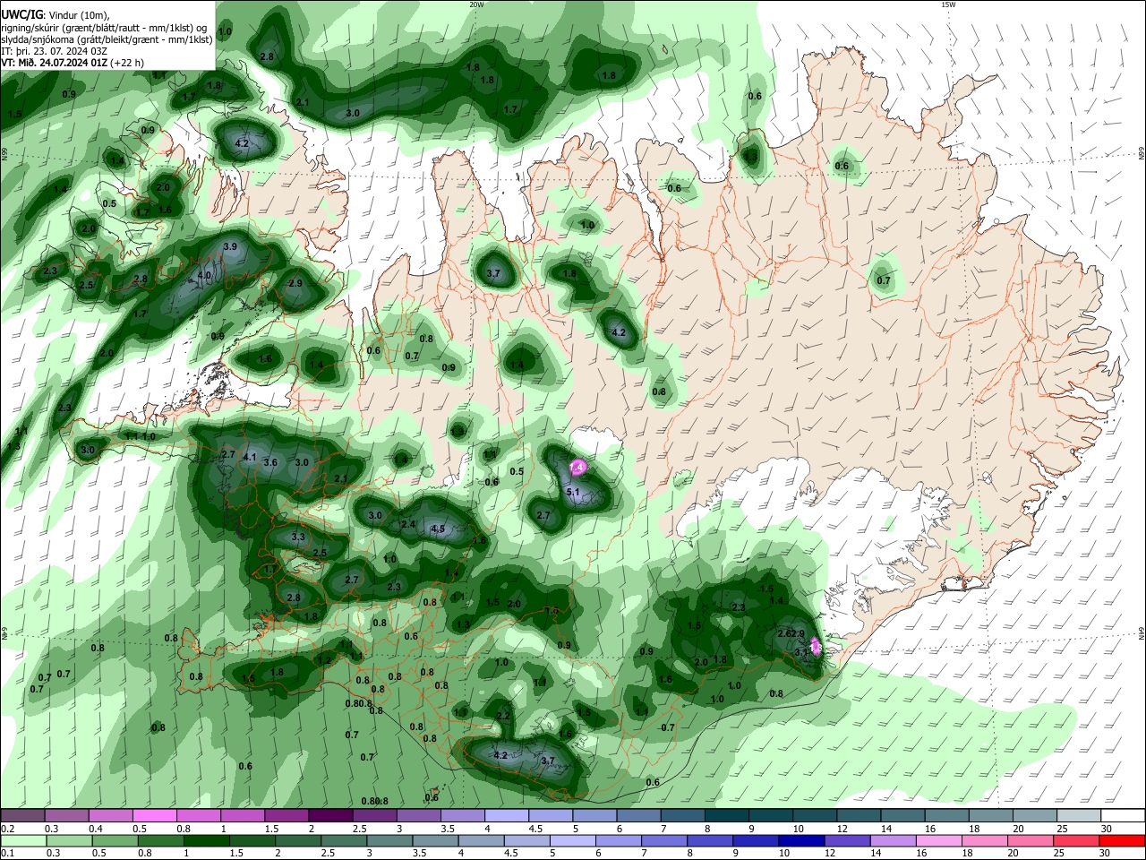
Task: Click the valid time line 'VT: Mið. 24.07.2024 01Z (+22 h)'
Action: [73, 63]
